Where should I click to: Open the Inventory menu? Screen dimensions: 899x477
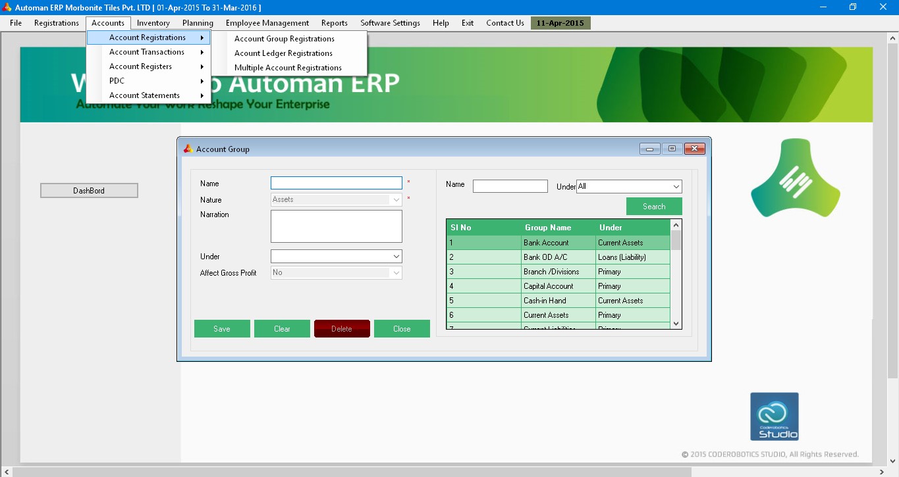tap(153, 23)
